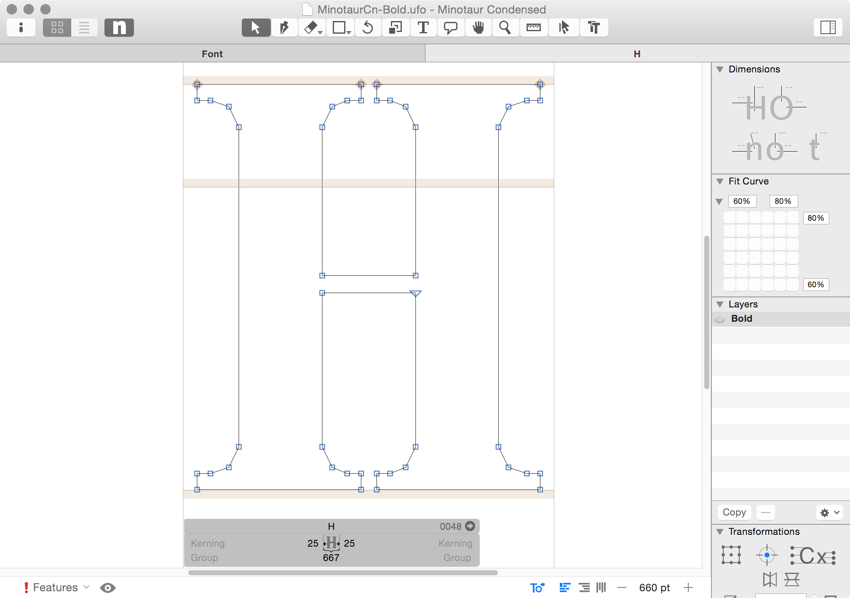The width and height of the screenshot is (850, 598).
Task: Open the font info panel
Action: click(21, 28)
